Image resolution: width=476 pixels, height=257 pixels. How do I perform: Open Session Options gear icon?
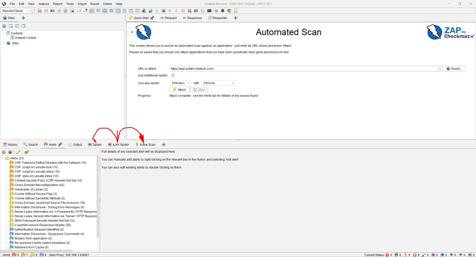(65, 10)
